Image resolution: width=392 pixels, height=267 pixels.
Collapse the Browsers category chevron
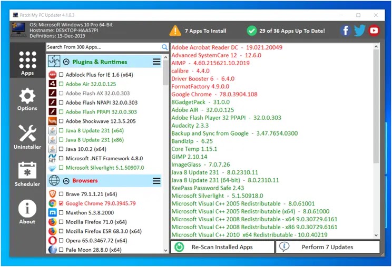(x=66, y=180)
